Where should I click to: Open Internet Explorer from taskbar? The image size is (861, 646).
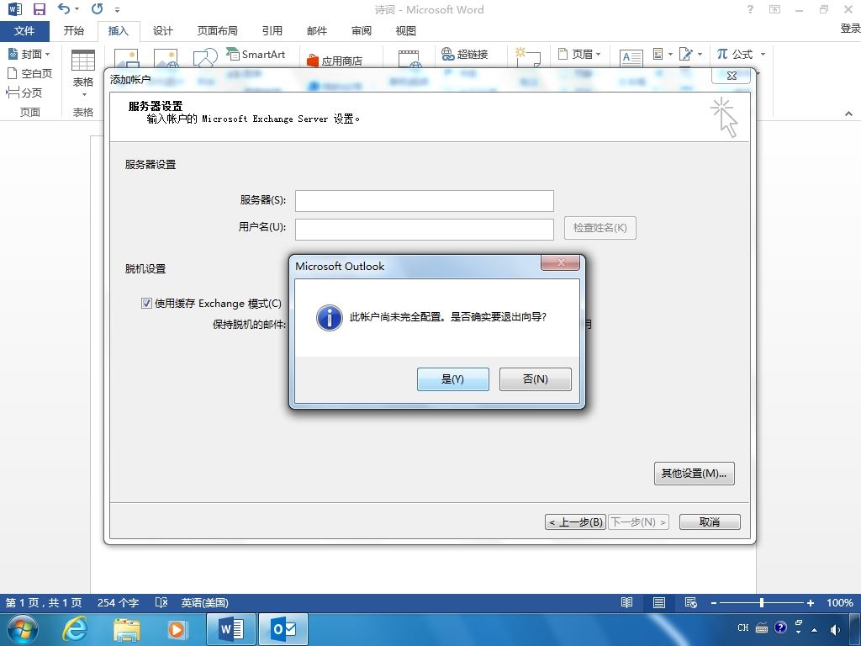click(75, 628)
